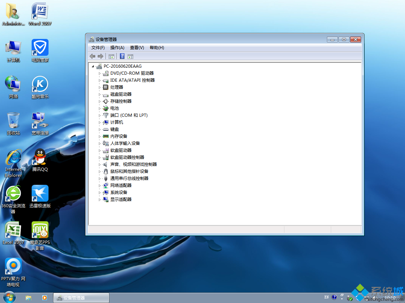Toggle the console tree pane toolbar button
This screenshot has height=303, width=405.
(x=111, y=56)
